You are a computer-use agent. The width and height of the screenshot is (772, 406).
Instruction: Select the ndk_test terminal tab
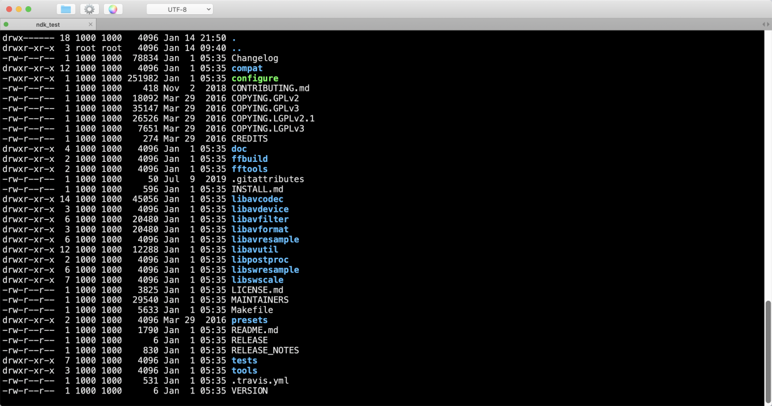[47, 24]
